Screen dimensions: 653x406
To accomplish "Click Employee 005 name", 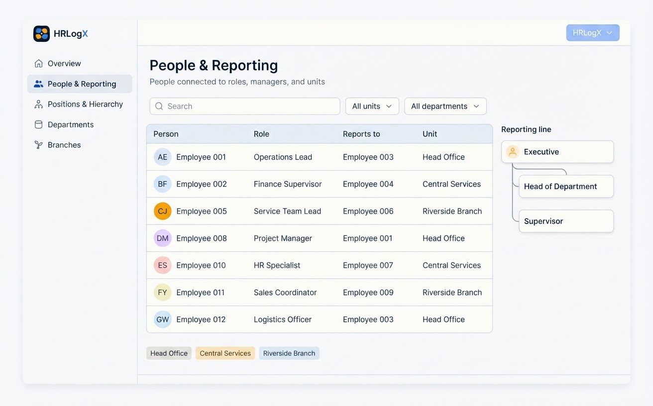I will click(x=202, y=211).
